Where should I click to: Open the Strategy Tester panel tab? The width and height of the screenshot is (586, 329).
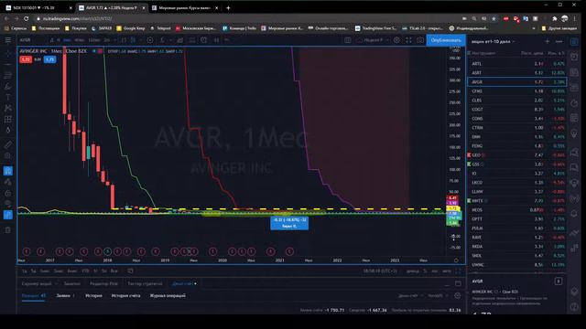pyautogui.click(x=145, y=283)
